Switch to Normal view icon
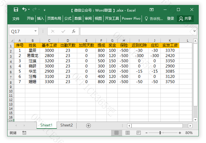 point(116,133)
